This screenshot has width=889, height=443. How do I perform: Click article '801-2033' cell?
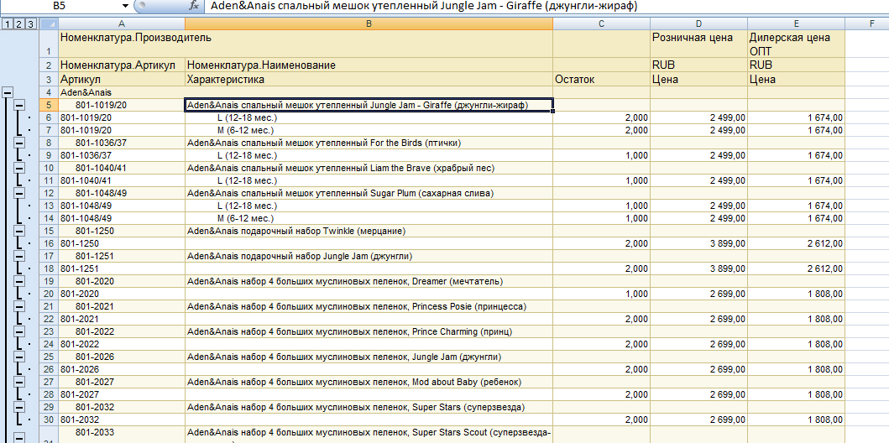pyautogui.click(x=122, y=435)
